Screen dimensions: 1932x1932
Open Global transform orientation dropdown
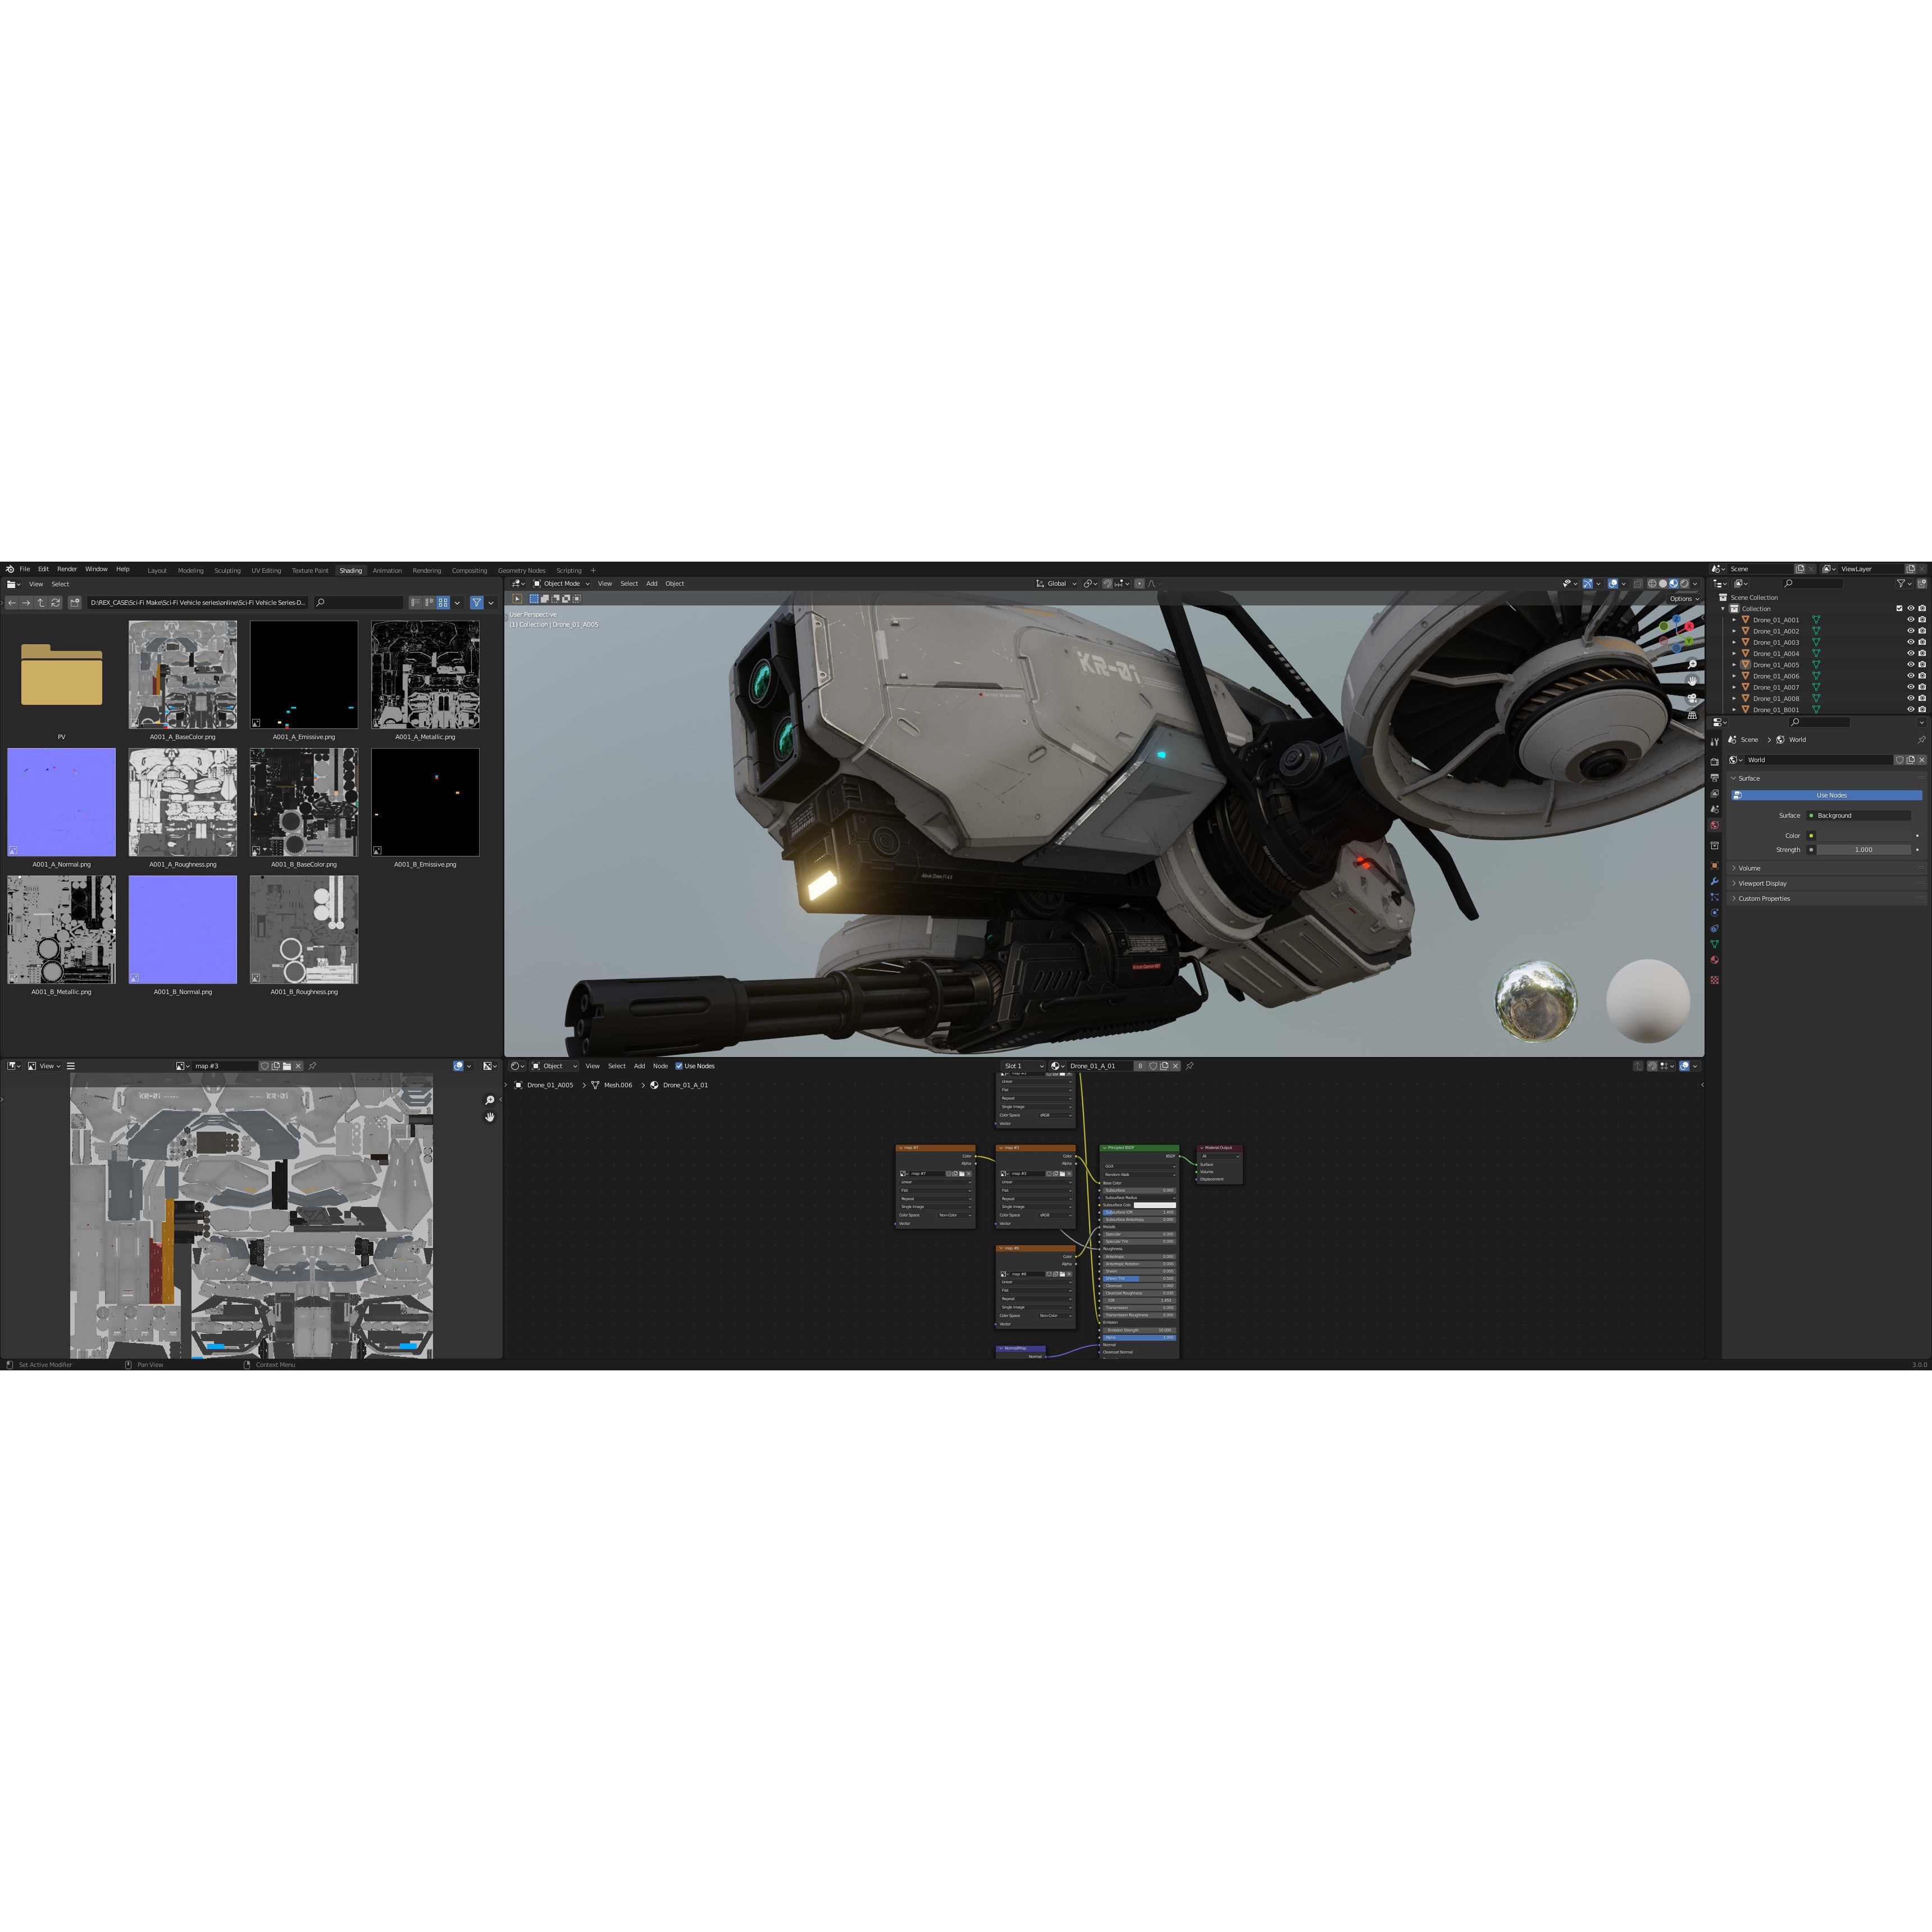(x=1056, y=583)
